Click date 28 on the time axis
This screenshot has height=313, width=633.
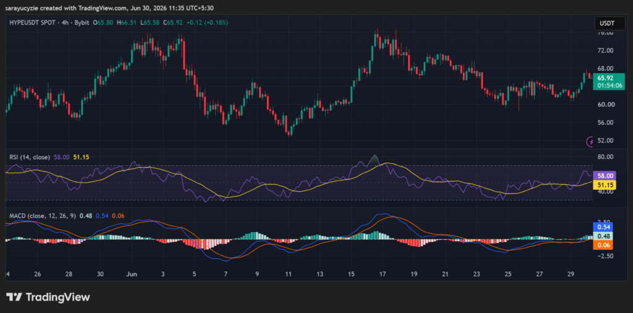(69, 274)
